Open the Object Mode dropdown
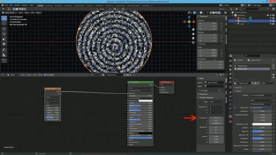The width and height of the screenshot is (276, 155). click(x=9, y=12)
